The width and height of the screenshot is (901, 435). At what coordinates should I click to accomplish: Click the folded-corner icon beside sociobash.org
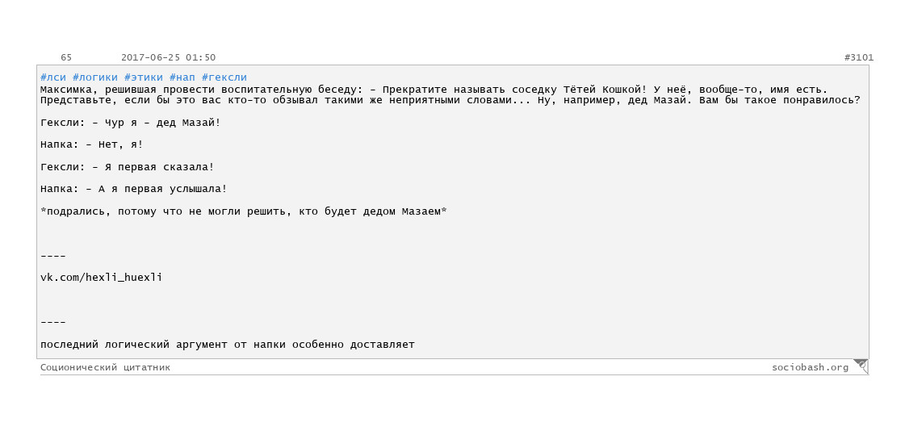coord(861,366)
